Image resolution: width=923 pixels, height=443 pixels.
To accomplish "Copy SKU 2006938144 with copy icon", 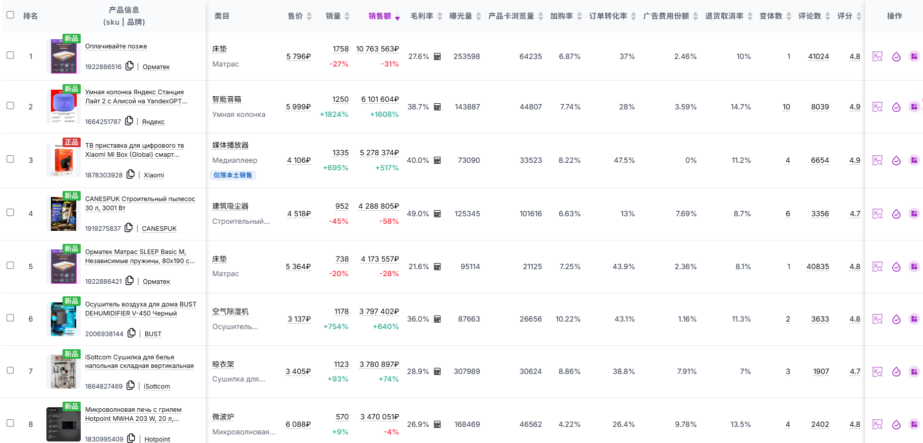I will click(132, 333).
